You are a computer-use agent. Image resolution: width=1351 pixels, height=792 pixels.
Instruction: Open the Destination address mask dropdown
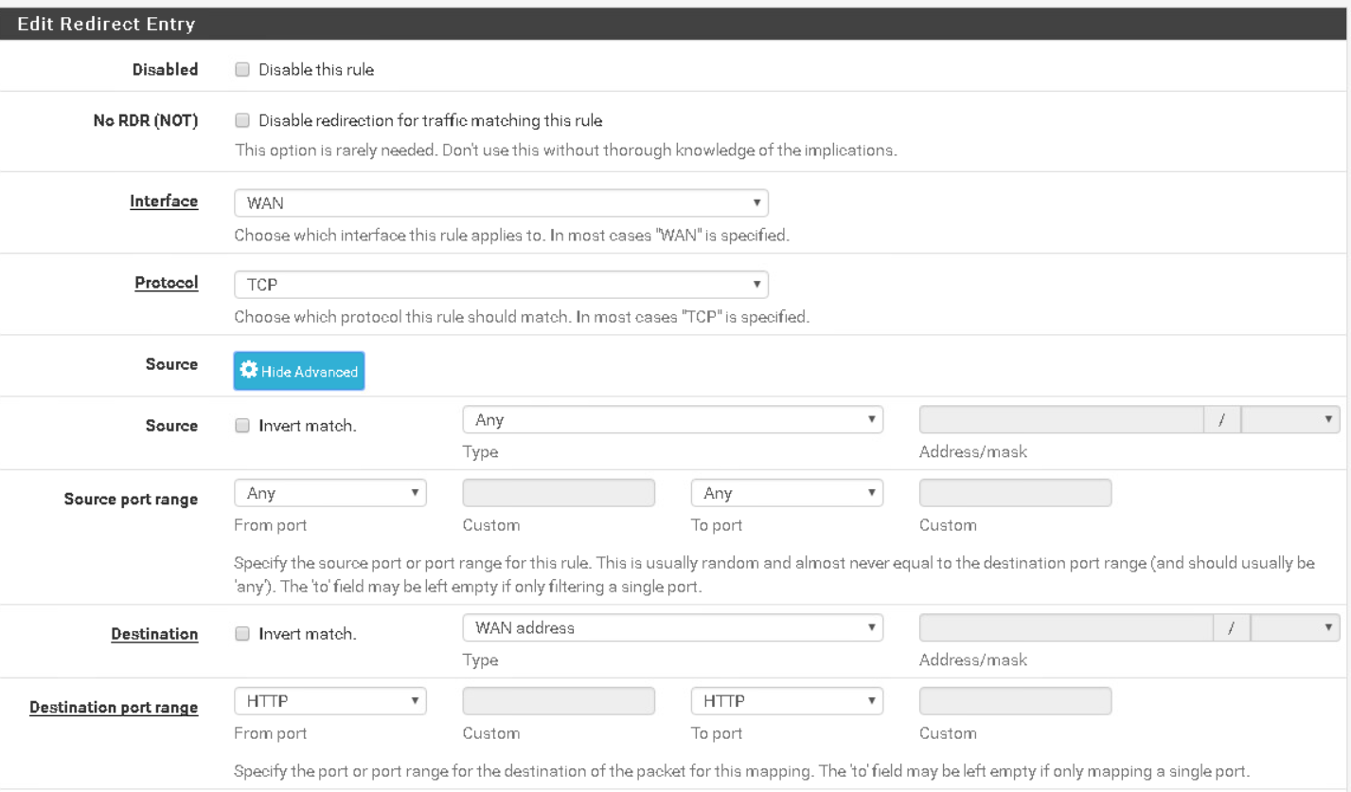(x=1295, y=628)
